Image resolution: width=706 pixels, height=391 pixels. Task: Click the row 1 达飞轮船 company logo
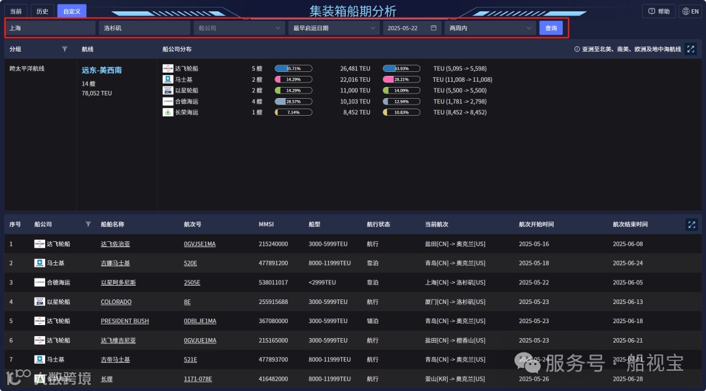point(40,244)
